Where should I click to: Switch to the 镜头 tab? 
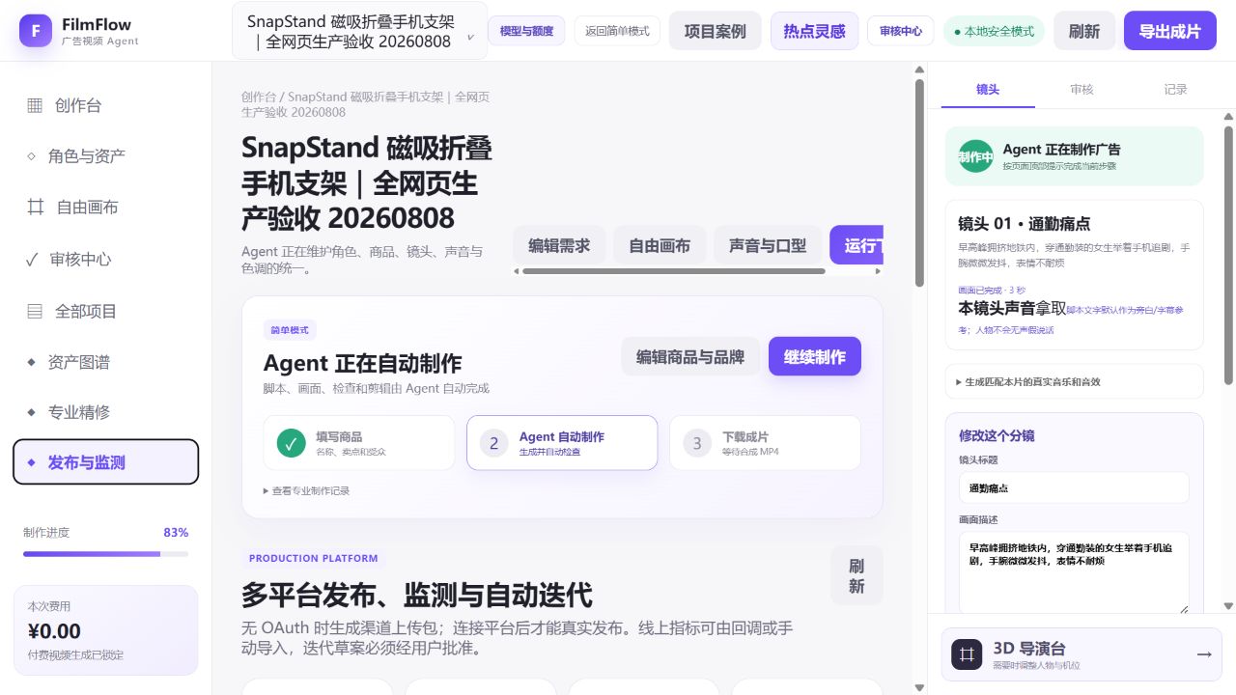coord(988,89)
